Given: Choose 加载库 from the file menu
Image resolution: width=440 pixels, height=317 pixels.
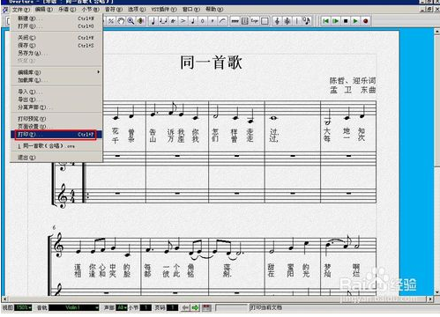Looking at the screenshot, I should click(56, 80).
